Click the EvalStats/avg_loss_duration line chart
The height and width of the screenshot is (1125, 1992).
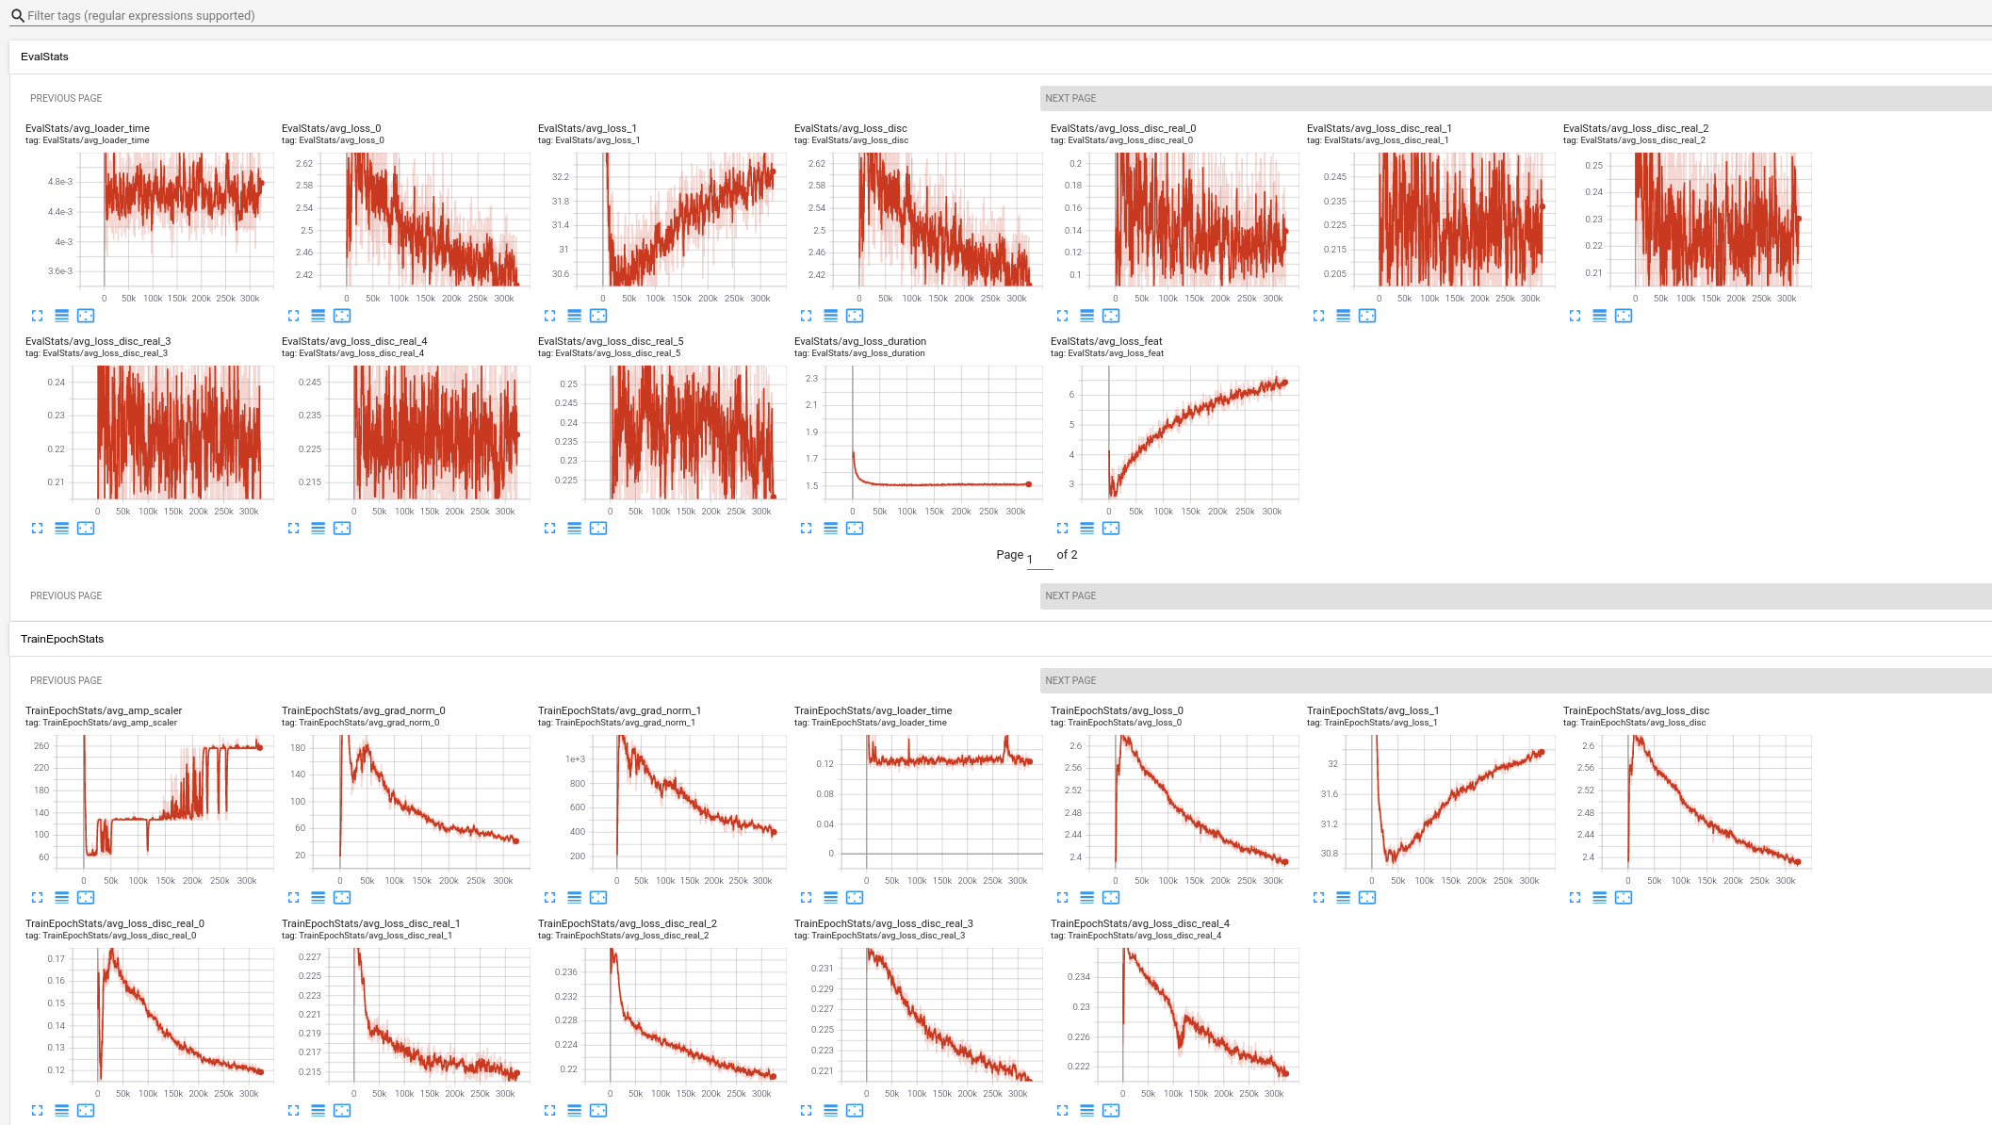coord(933,432)
